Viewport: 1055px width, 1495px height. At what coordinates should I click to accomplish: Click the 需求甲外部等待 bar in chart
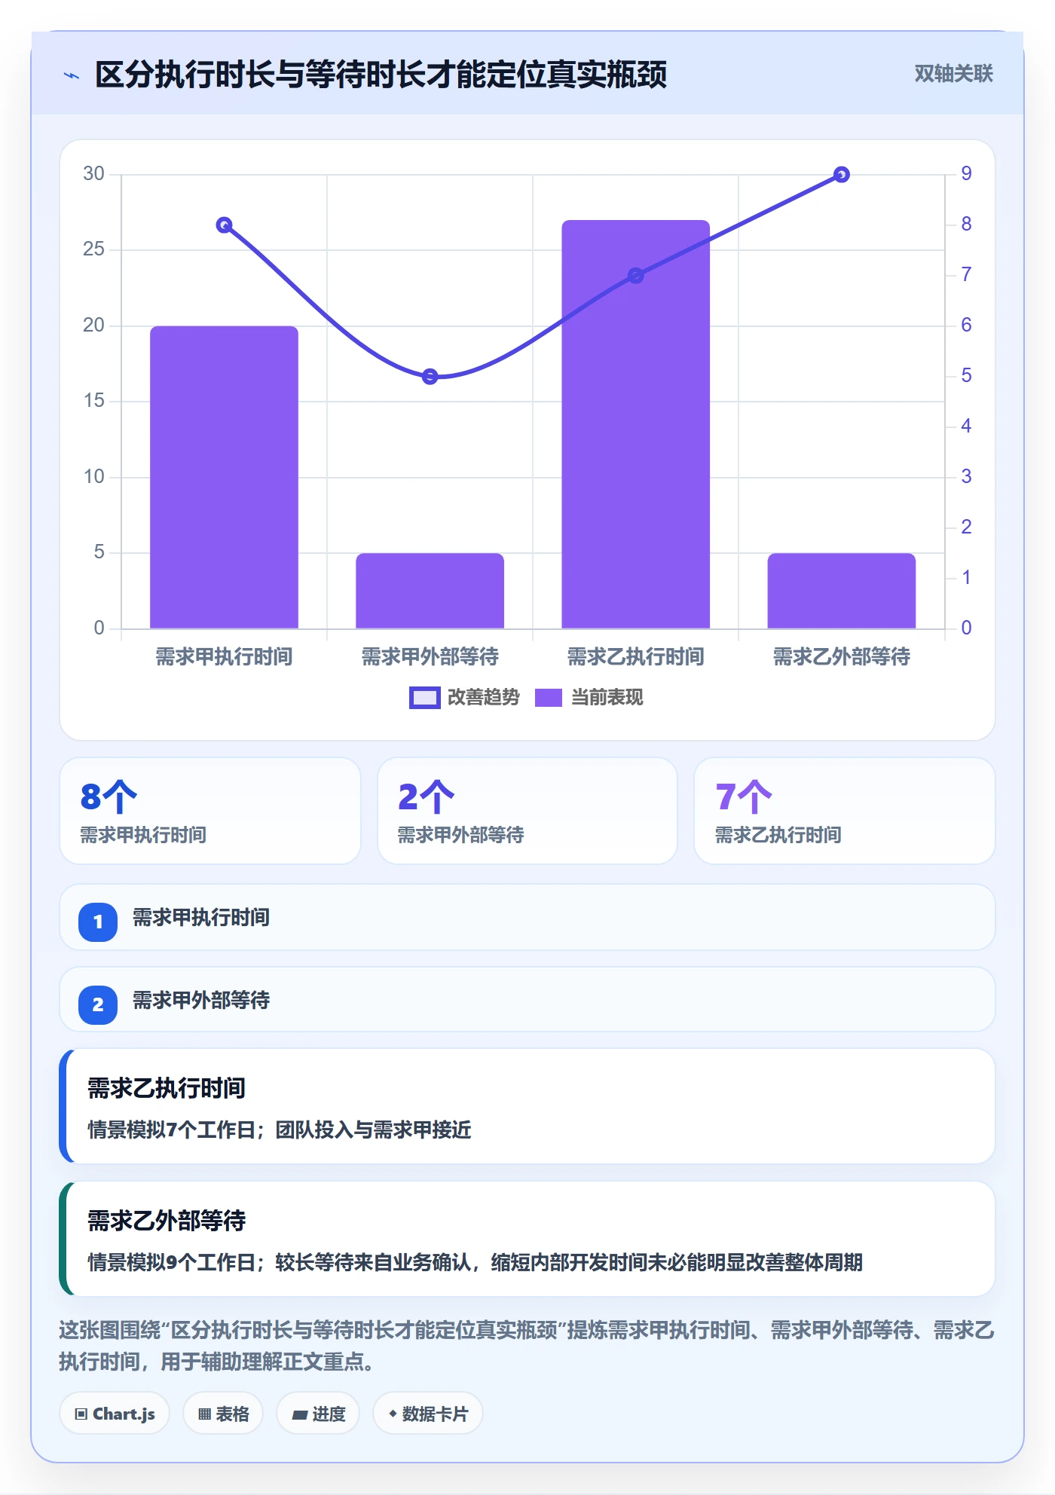pyautogui.click(x=430, y=591)
